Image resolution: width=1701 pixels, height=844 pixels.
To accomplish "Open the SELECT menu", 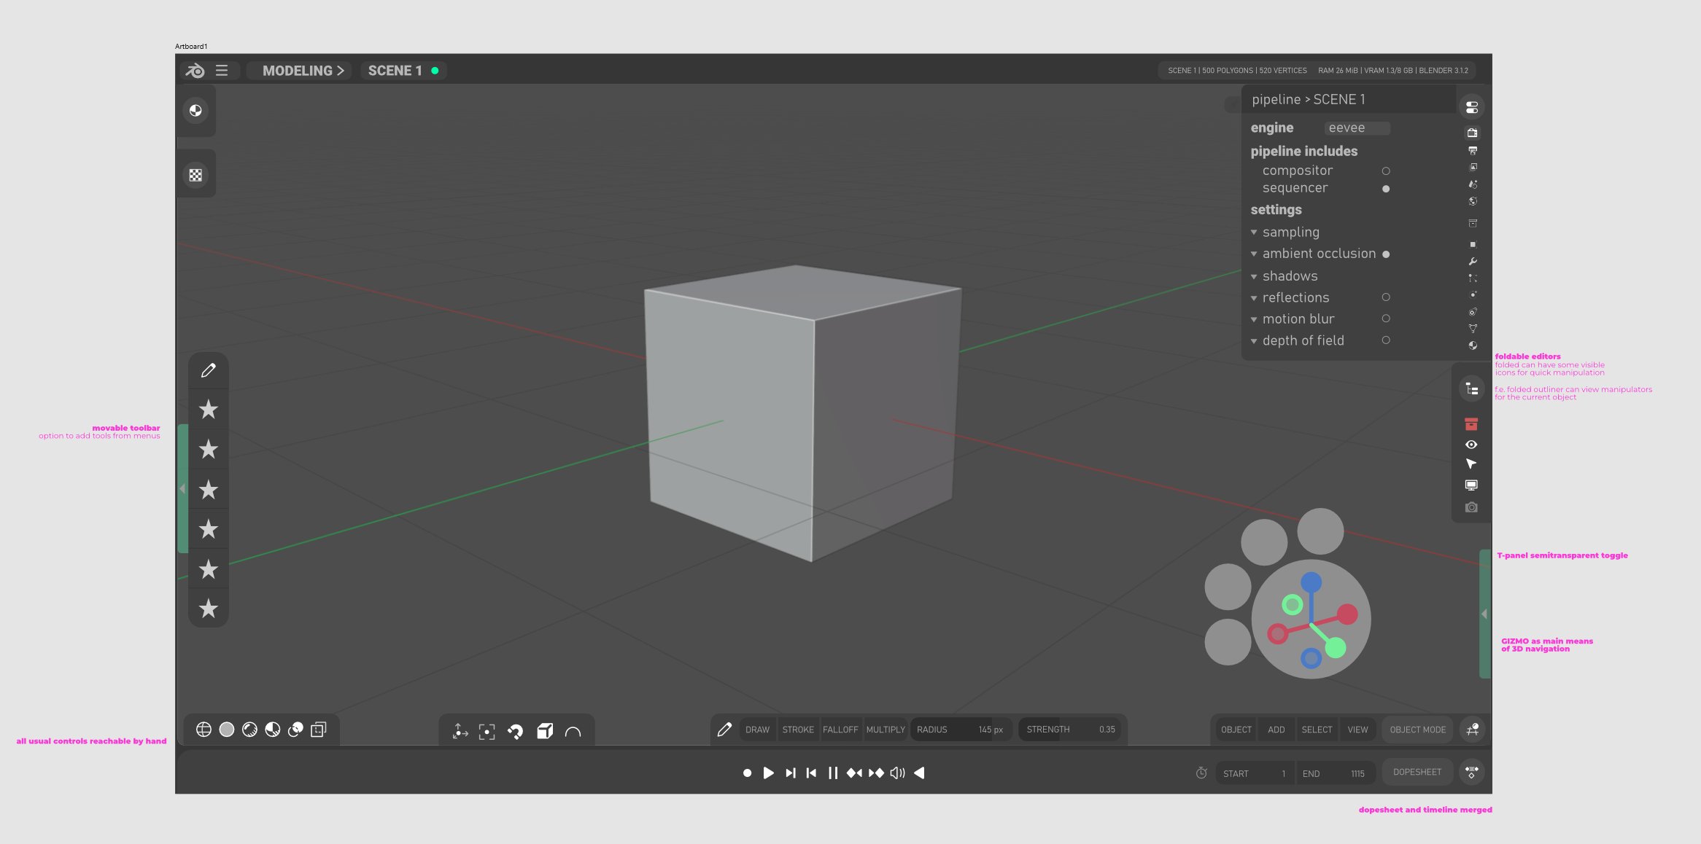I will tap(1317, 730).
